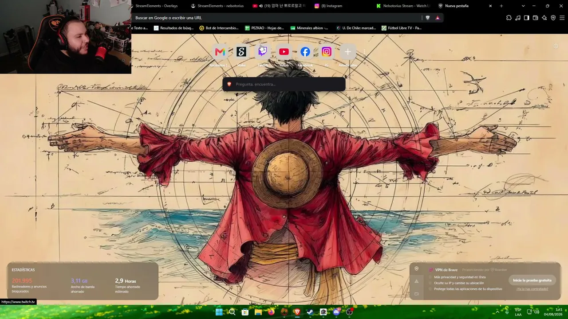Open PEZKAO - Hojas de bookmark

coord(264,28)
